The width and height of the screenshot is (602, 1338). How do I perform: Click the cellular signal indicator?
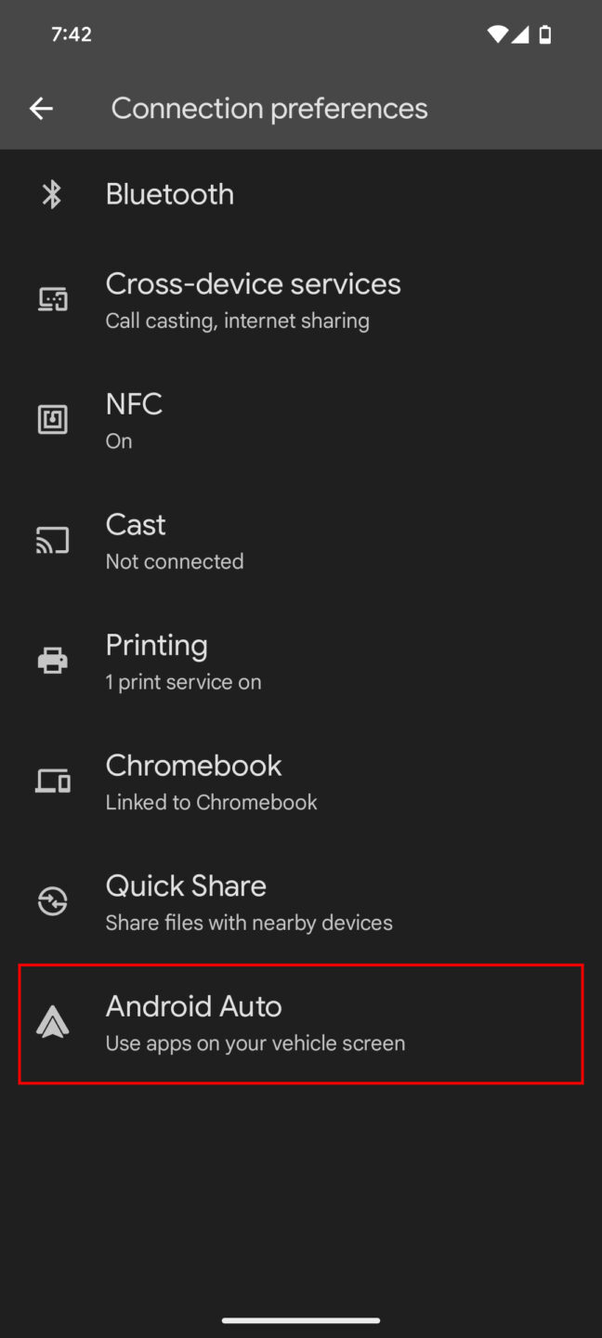pos(522,33)
